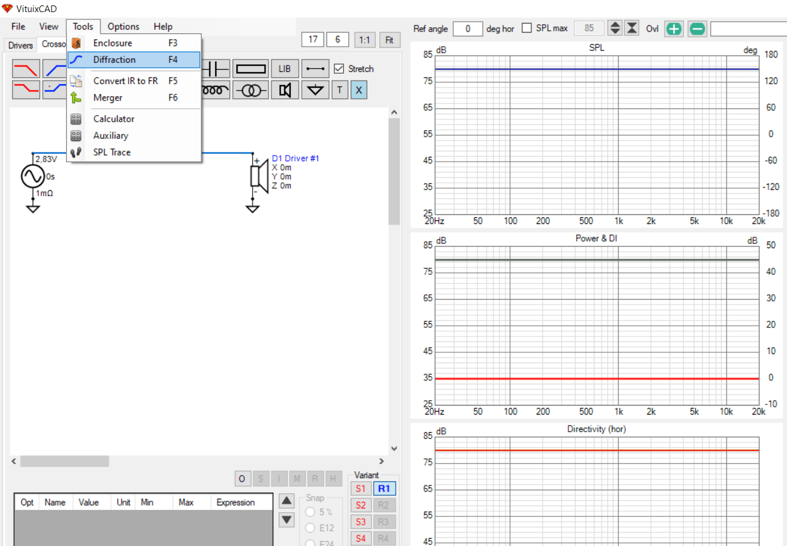Image resolution: width=787 pixels, height=546 pixels.
Task: Insert a transformer component
Action: point(250,90)
